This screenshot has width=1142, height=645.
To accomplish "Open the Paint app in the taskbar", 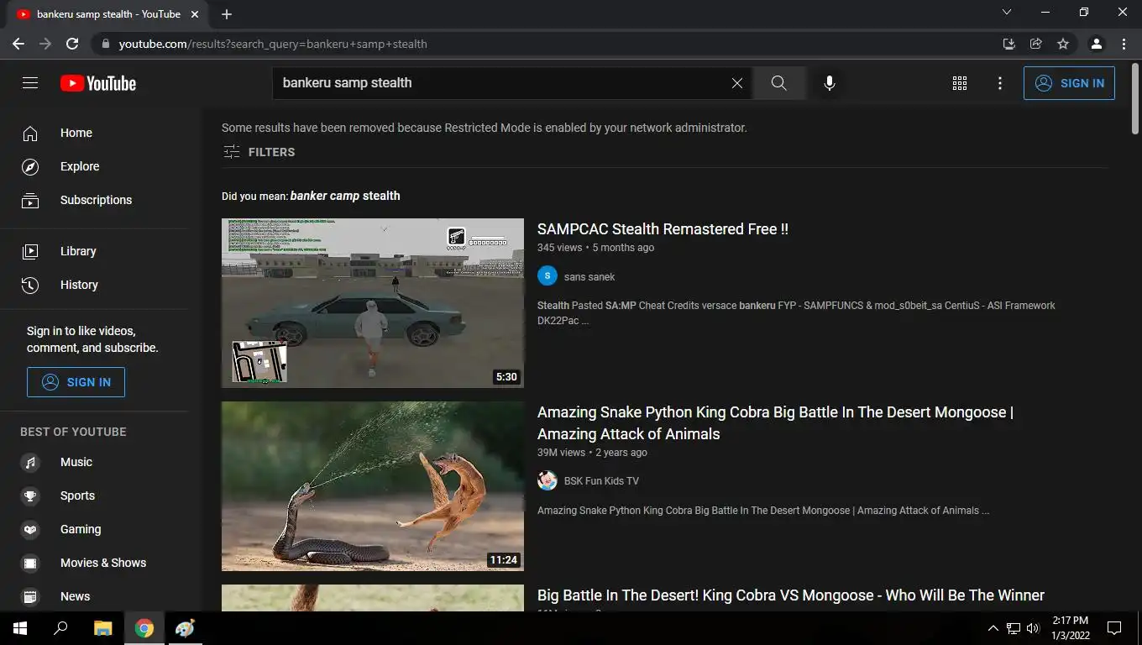I will (185, 628).
